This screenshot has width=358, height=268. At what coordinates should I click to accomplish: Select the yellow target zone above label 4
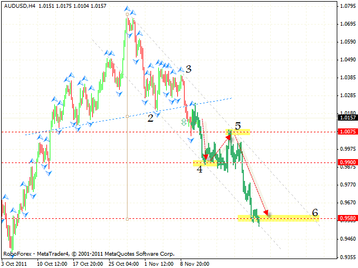[205, 163]
